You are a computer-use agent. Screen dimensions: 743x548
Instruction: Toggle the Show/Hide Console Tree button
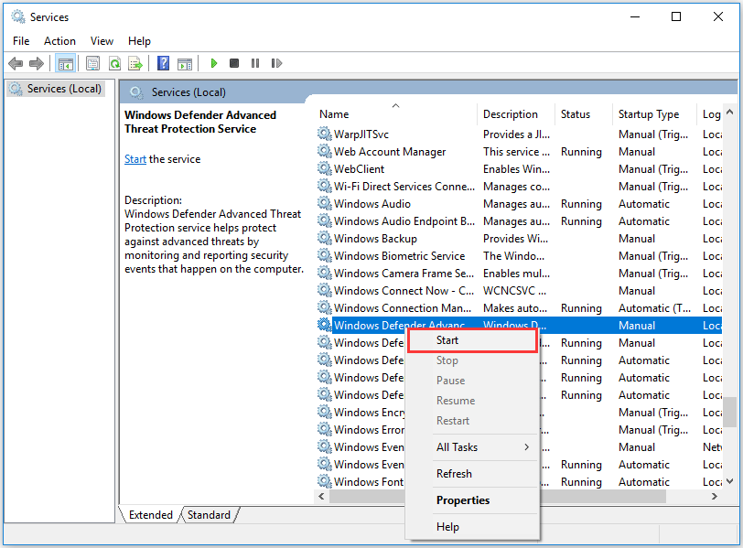click(65, 63)
